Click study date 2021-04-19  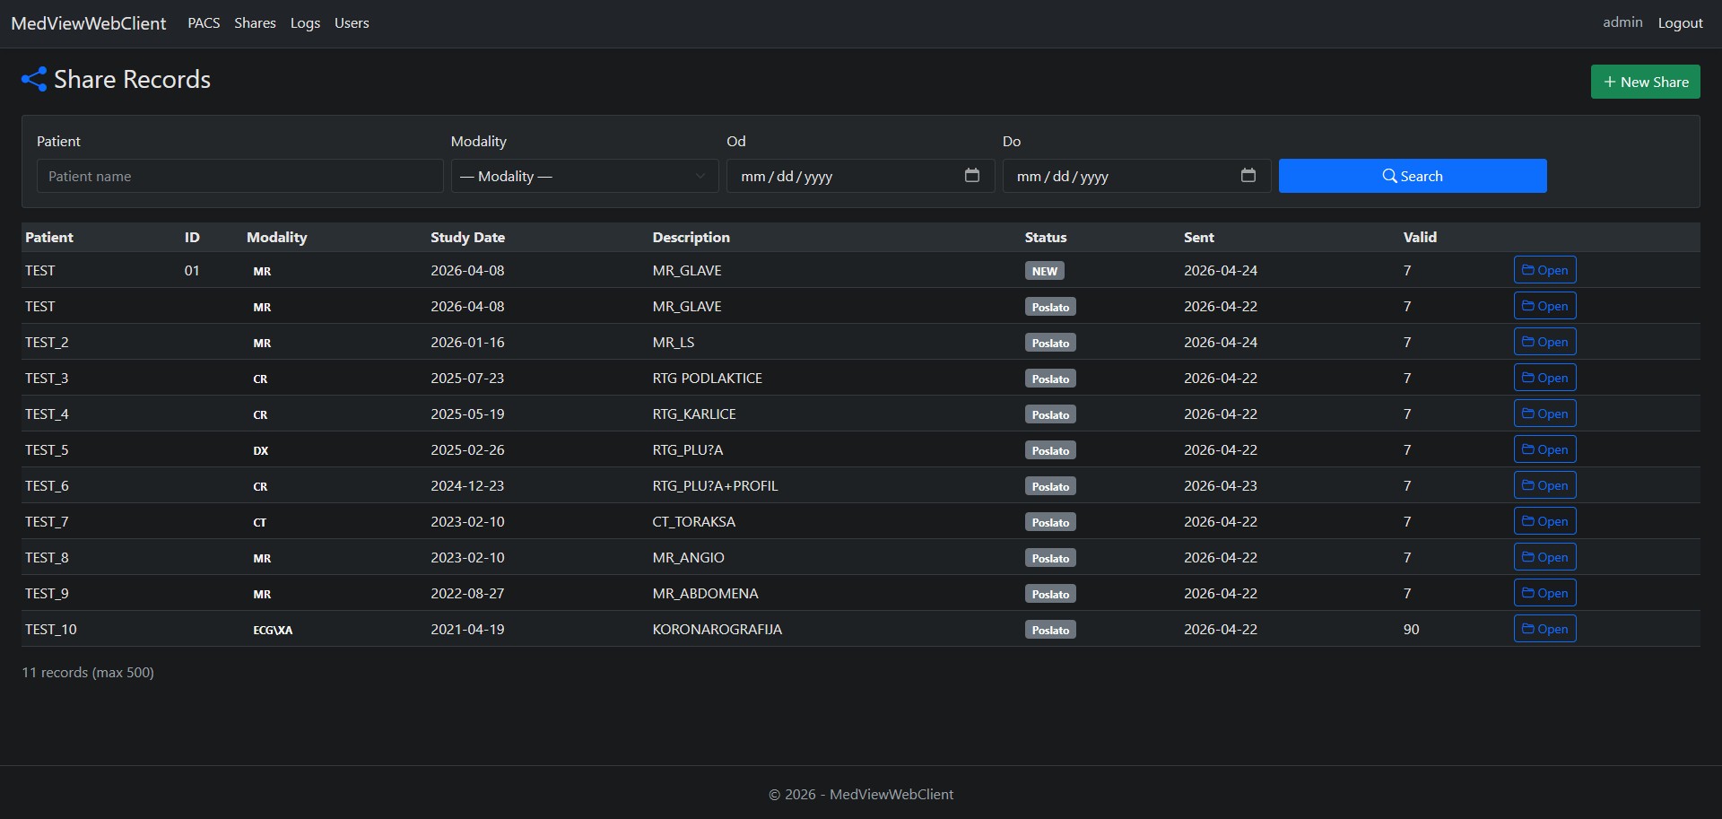click(467, 629)
